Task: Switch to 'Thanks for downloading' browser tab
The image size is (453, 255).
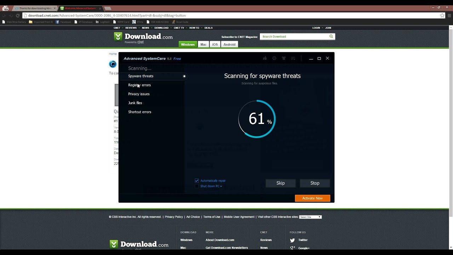Action: coord(34,8)
